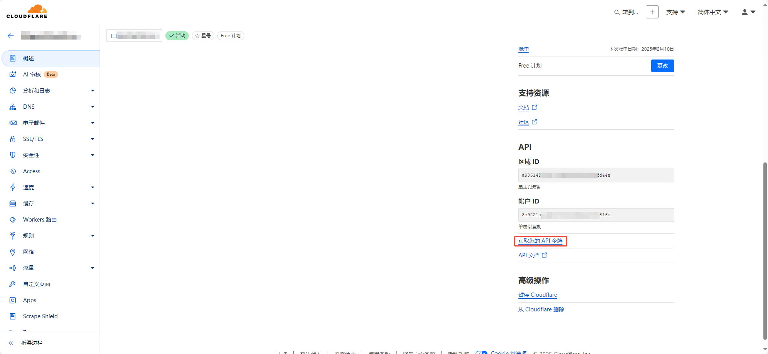Open AI 审核 Beta menu item
Image resolution: width=768 pixels, height=354 pixels.
tap(51, 74)
